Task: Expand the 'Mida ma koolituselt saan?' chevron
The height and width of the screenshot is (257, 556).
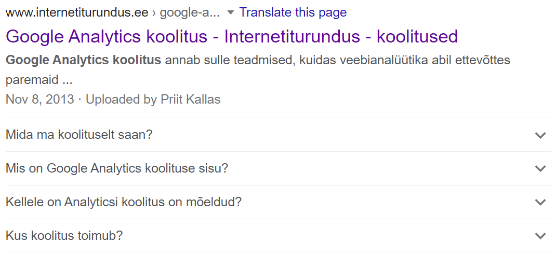Action: [540, 135]
